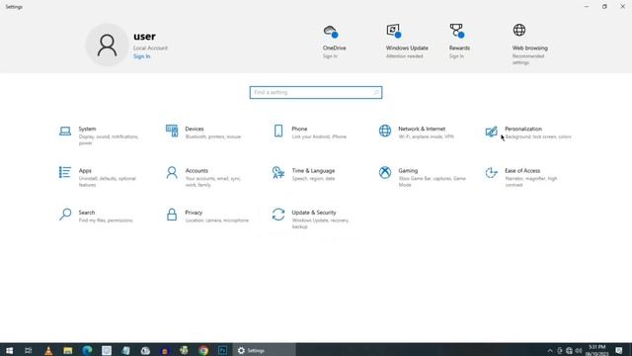Click "Find my files, permissions" description
The image size is (632, 356).
(x=106, y=221)
